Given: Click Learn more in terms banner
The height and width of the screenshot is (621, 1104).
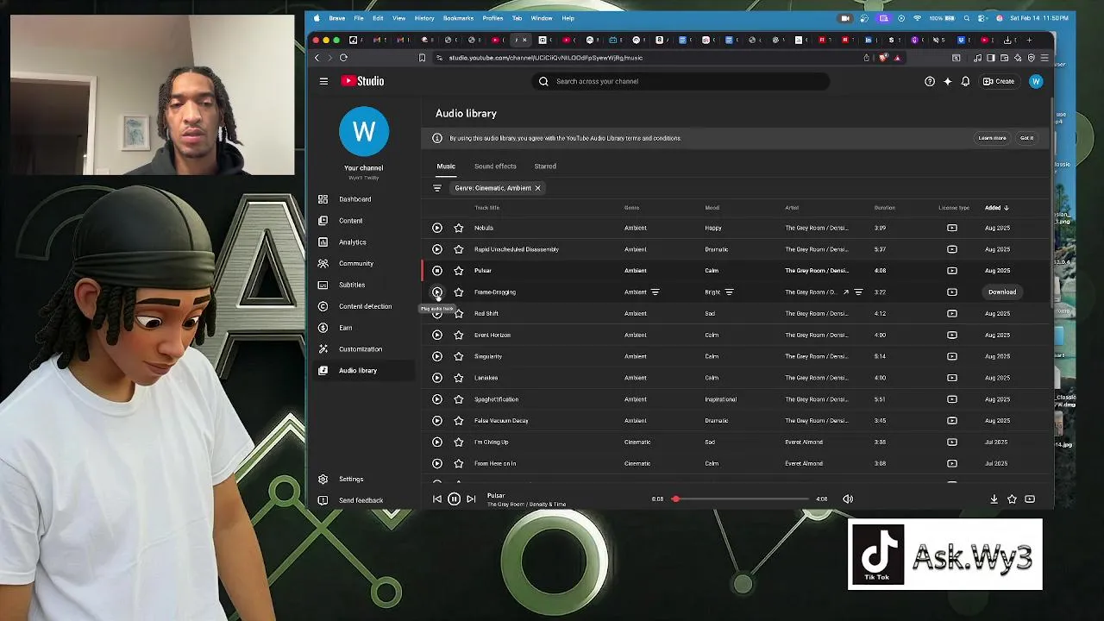Looking at the screenshot, I should 992,138.
